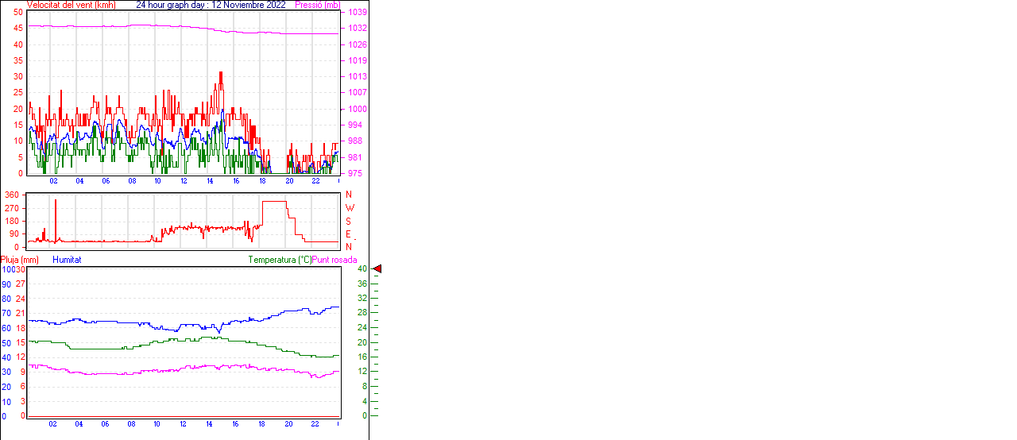Click the 'Velocitat del vent (kmh)' label
This screenshot has width=1017, height=440.
point(71,5)
